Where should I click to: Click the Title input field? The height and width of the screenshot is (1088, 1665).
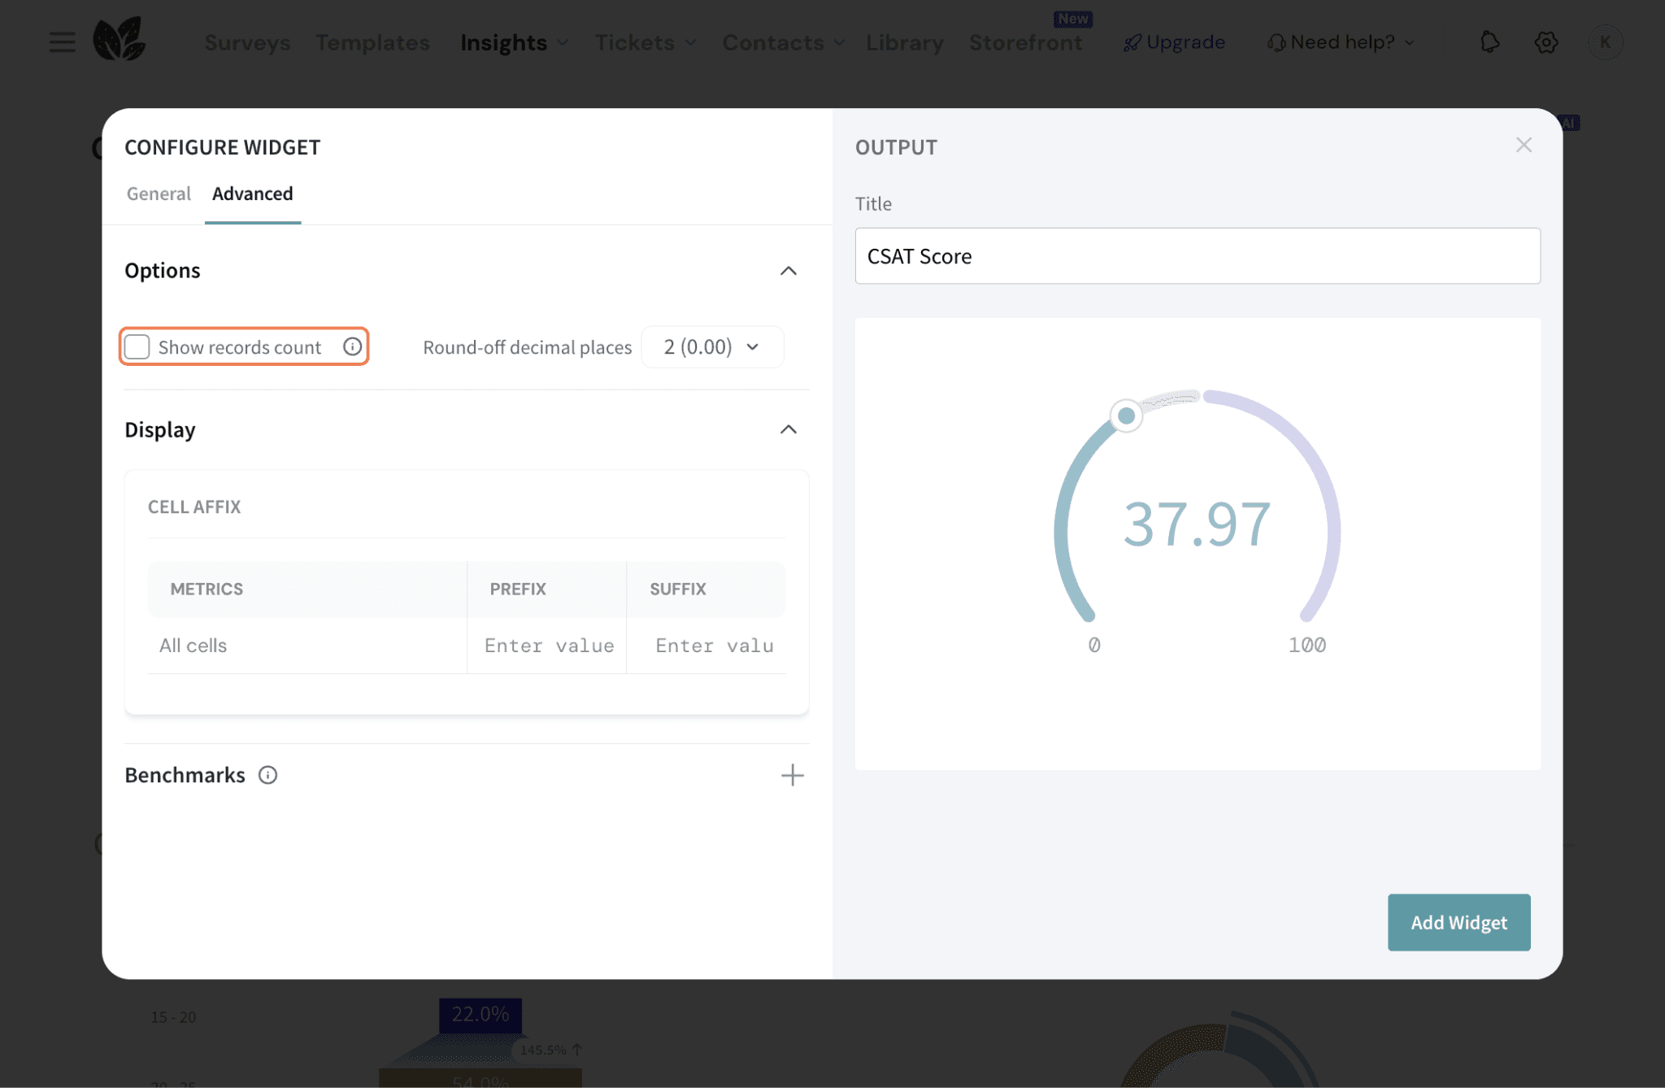pyautogui.click(x=1197, y=256)
